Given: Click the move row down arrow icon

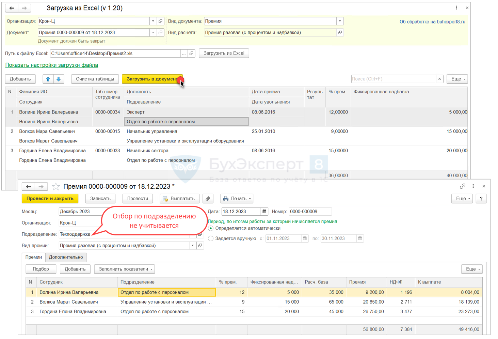Looking at the screenshot, I should [x=59, y=79].
